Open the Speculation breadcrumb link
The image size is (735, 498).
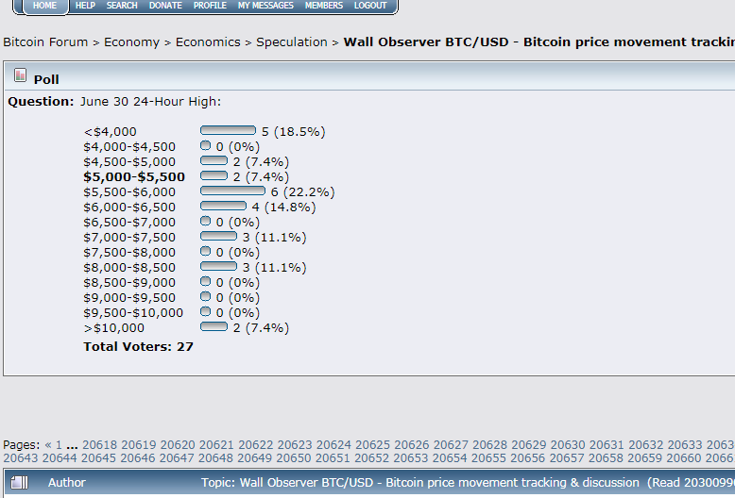(x=292, y=42)
